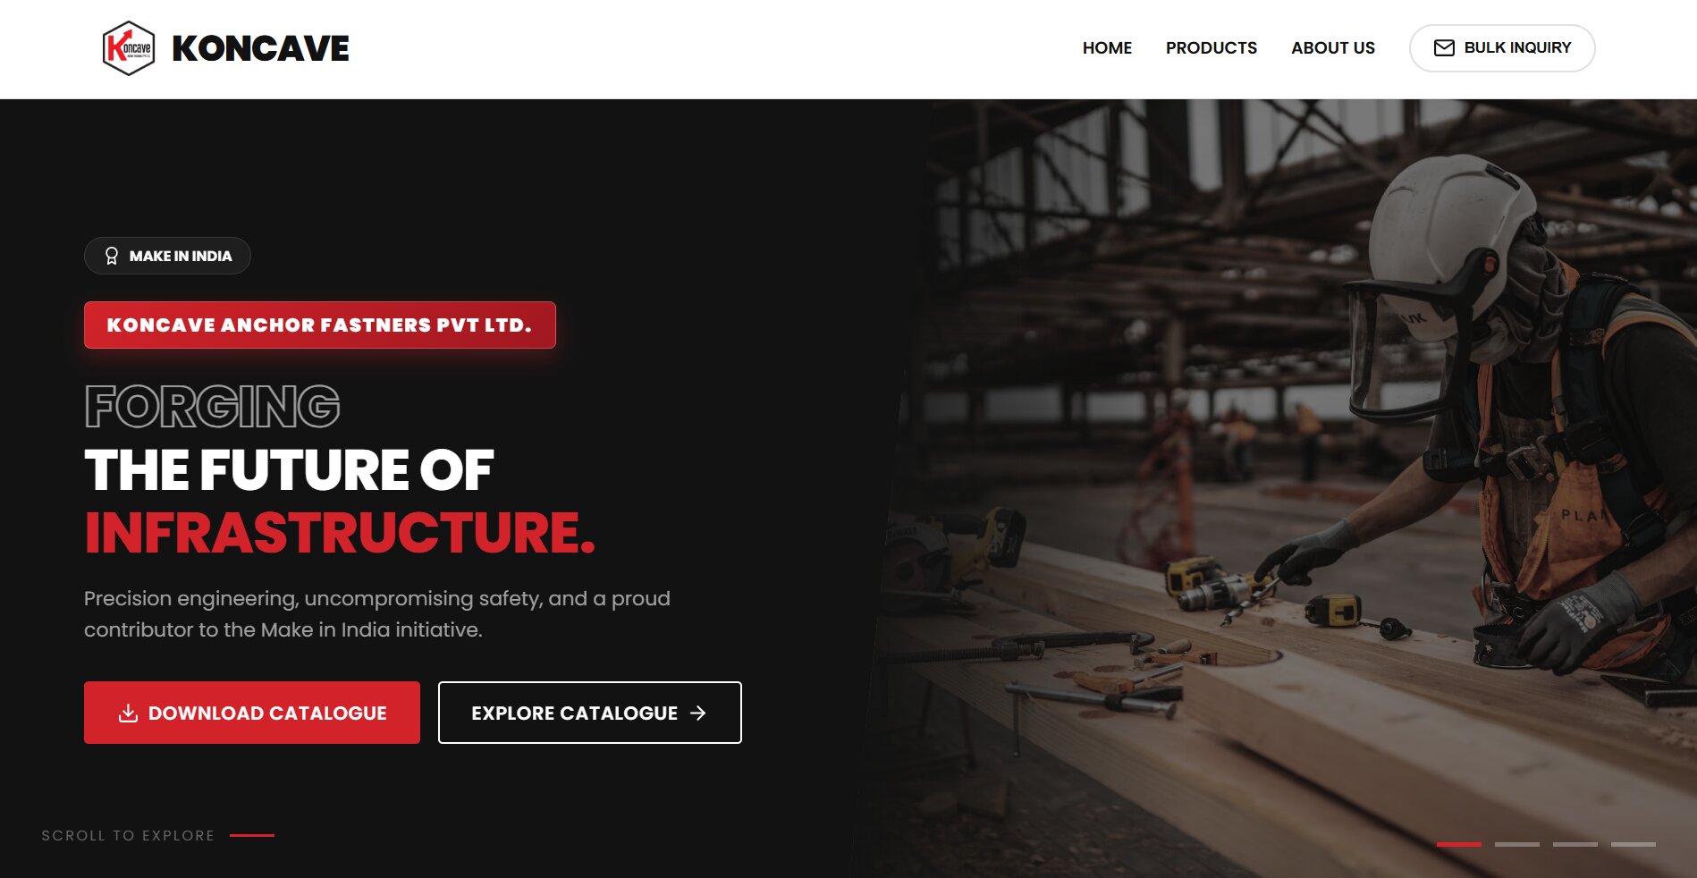Image resolution: width=1697 pixels, height=878 pixels.
Task: Click the download icon on Download Catalogue
Action: (x=128, y=713)
